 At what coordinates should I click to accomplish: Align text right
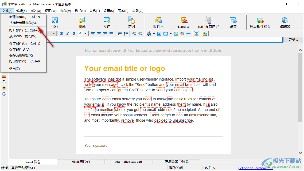pos(105,34)
